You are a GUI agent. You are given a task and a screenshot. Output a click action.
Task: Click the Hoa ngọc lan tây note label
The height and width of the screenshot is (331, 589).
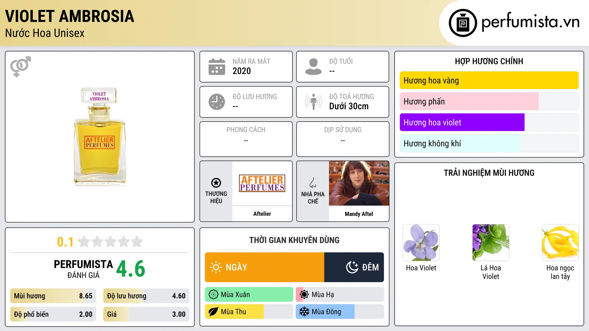click(560, 272)
